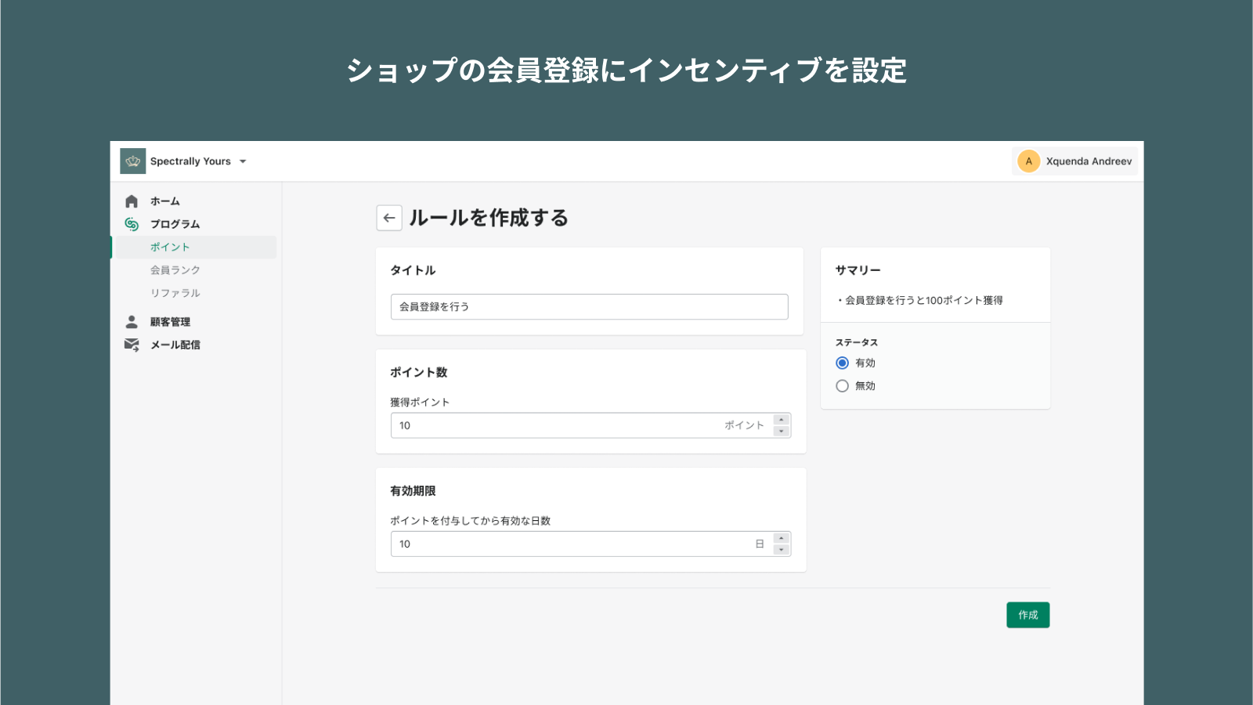This screenshot has width=1253, height=705.
Task: Increase 獲得ポイント with the up stepper
Action: (781, 420)
